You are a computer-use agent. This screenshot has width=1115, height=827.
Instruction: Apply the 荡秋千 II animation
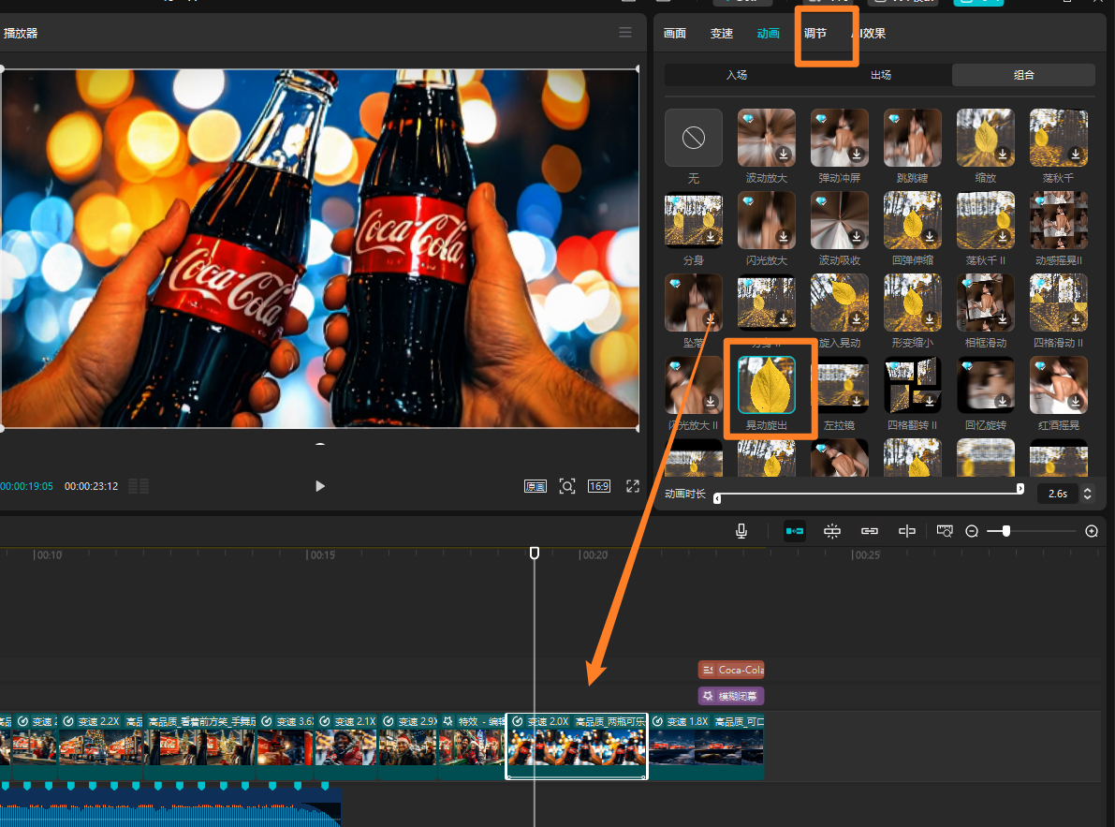(x=986, y=220)
